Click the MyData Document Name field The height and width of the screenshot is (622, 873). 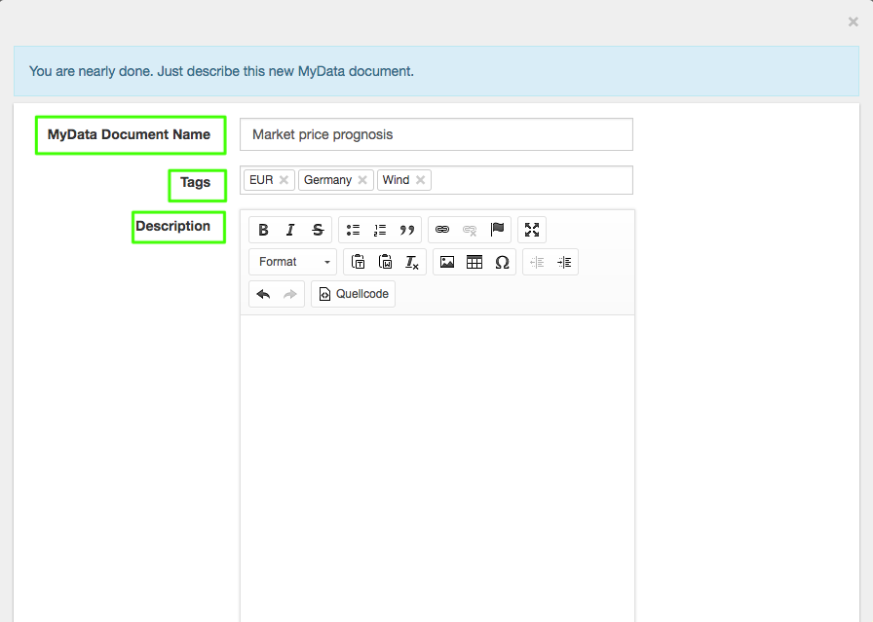(x=436, y=134)
